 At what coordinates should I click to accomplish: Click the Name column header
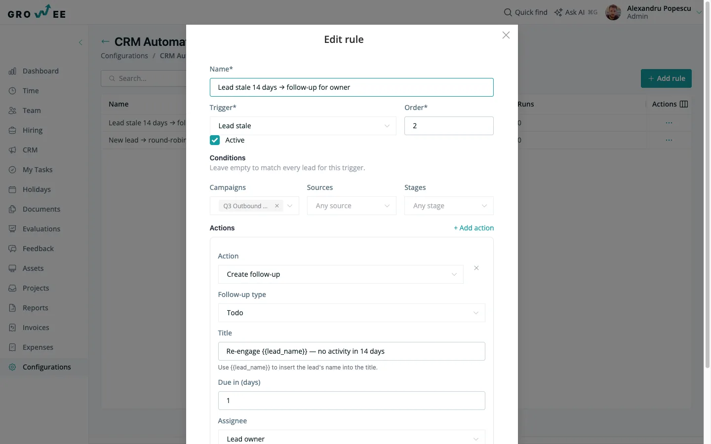pos(118,104)
